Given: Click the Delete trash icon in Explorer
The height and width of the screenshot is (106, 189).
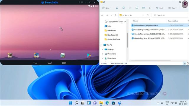Looking at the screenshot, I should pyautogui.click(x=150, y=8).
